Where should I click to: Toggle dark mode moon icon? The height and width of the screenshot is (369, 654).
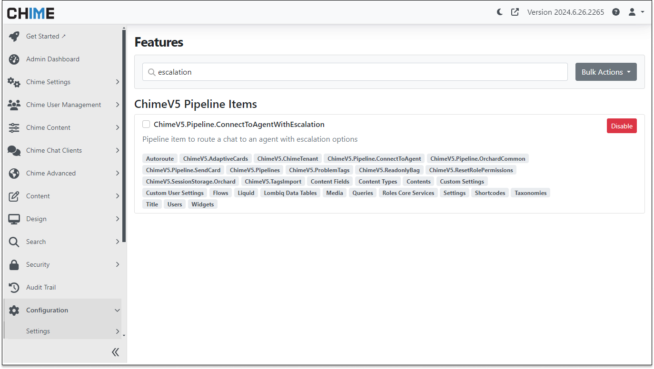click(500, 12)
